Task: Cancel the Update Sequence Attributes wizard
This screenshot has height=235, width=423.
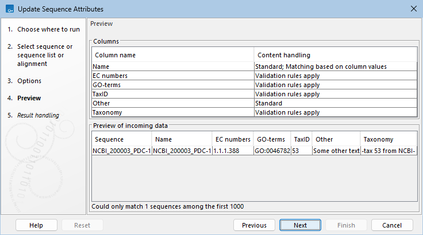Action: pos(392,225)
